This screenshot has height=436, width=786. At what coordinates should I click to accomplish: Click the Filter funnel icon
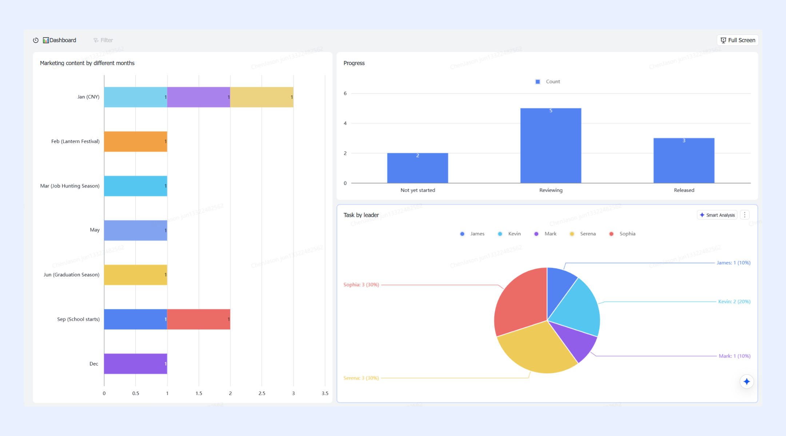tap(96, 40)
